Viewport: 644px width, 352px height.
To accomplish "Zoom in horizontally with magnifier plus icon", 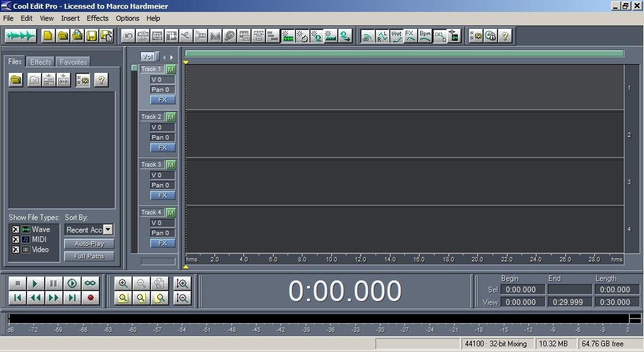I will tap(123, 283).
